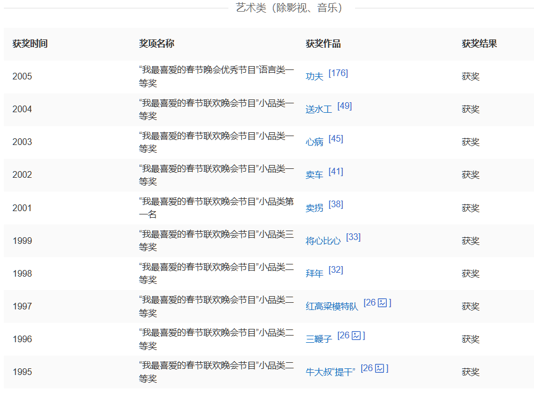Open the 心病 work link

[314, 142]
